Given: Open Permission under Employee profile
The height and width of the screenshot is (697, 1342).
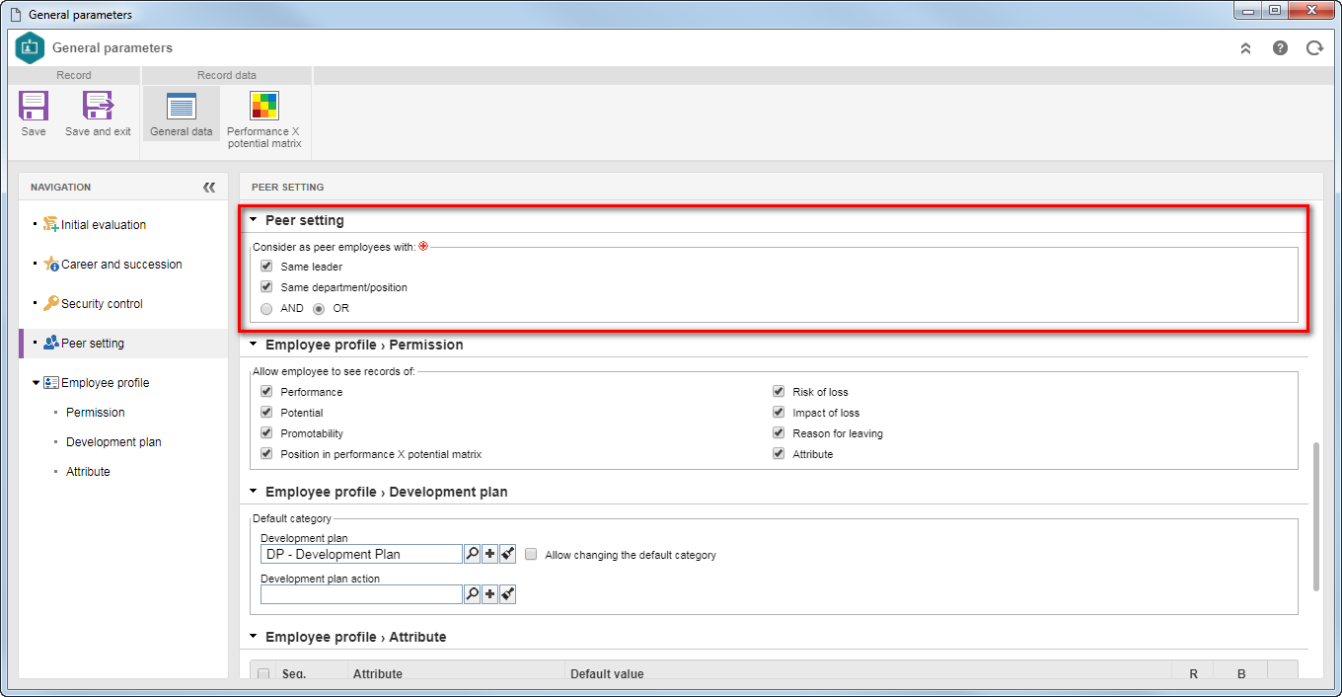Looking at the screenshot, I should [x=96, y=413].
